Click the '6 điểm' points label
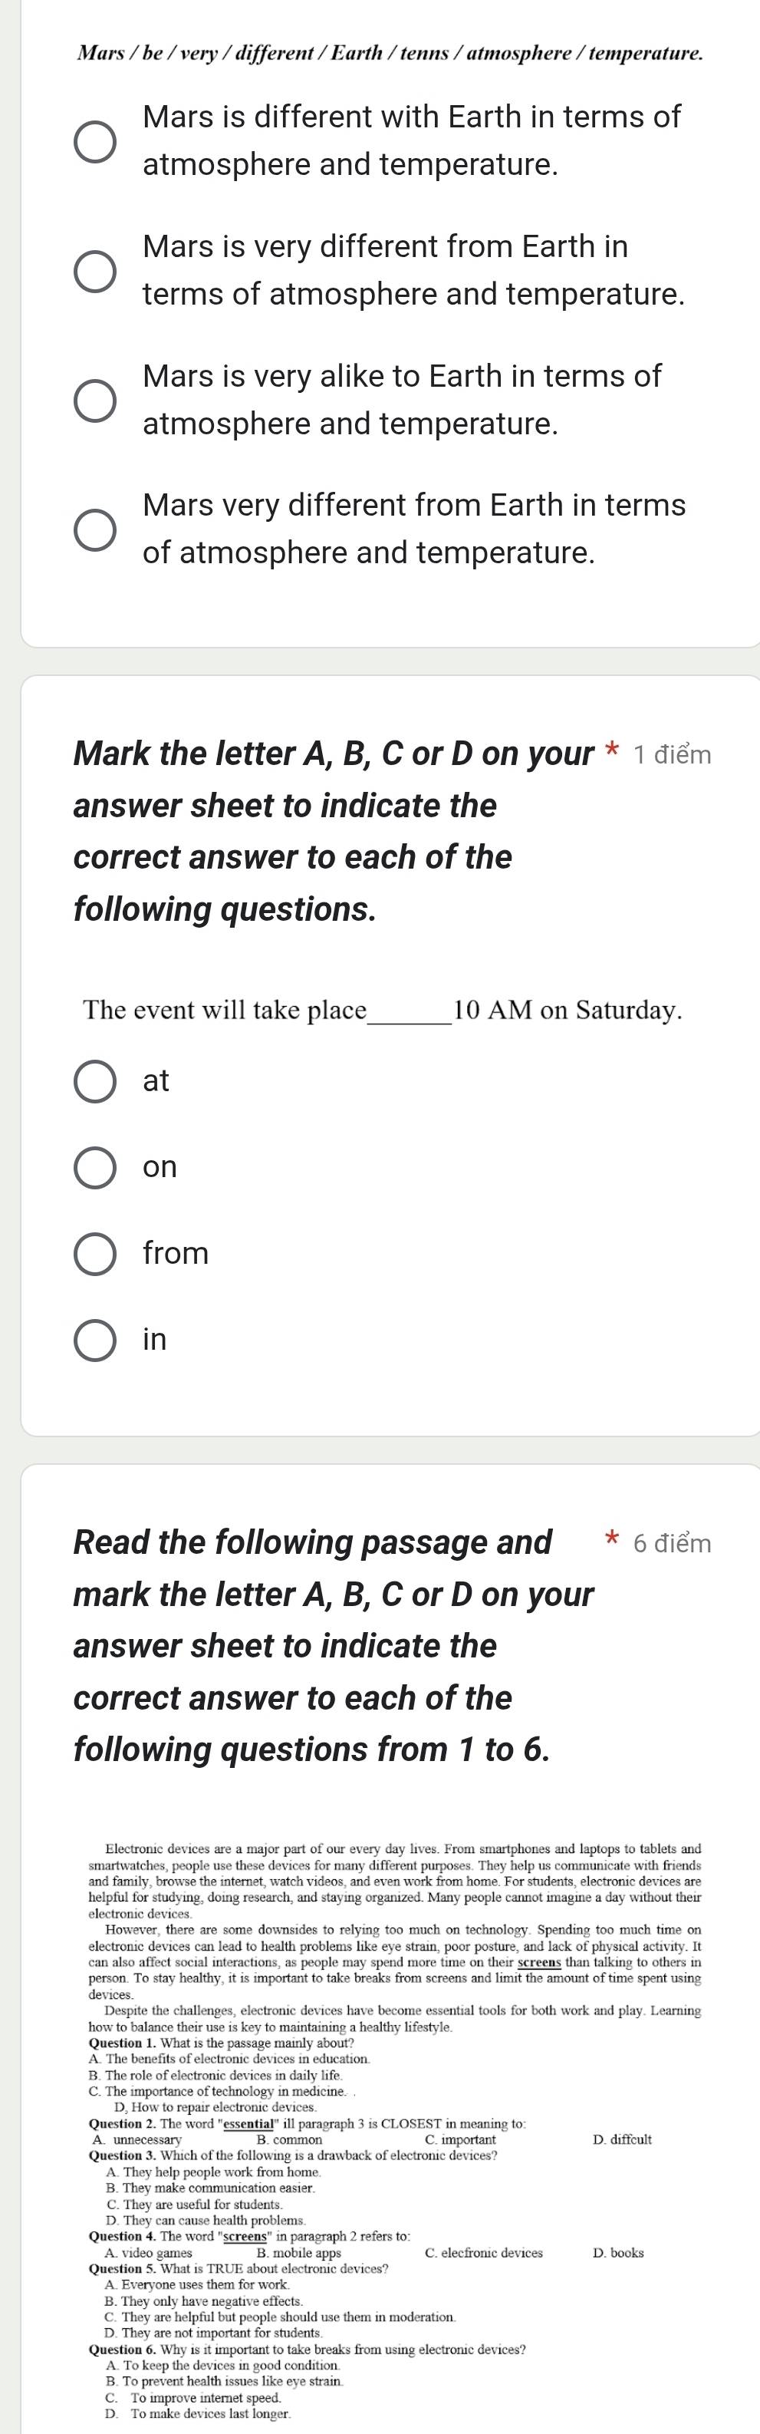 click(673, 1543)
